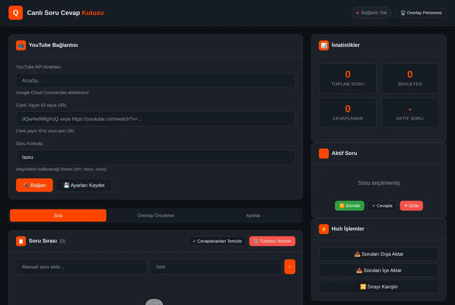
Task: Click the İstatistikler chart icon
Action: tap(324, 45)
